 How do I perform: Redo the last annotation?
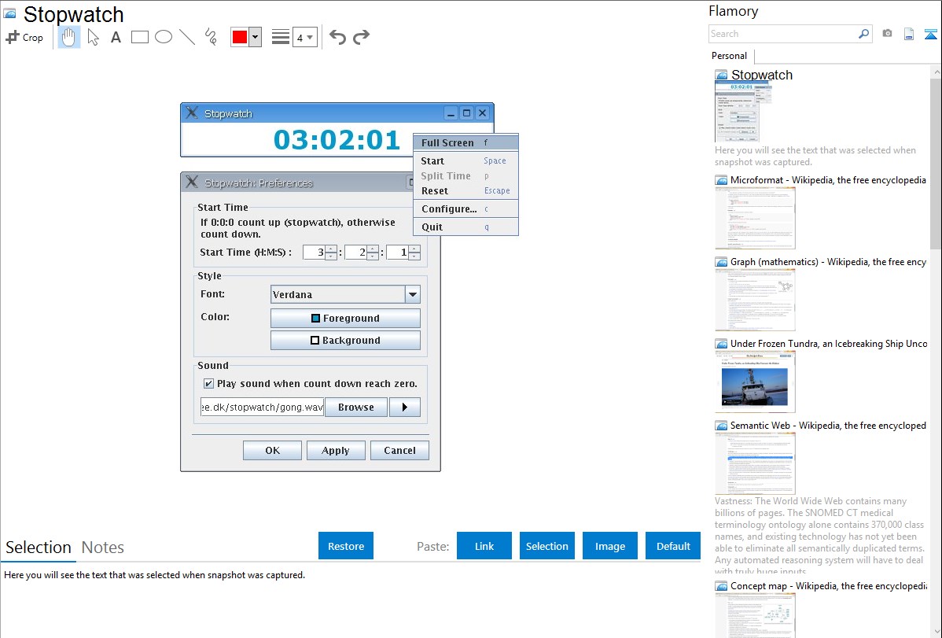pyautogui.click(x=361, y=37)
